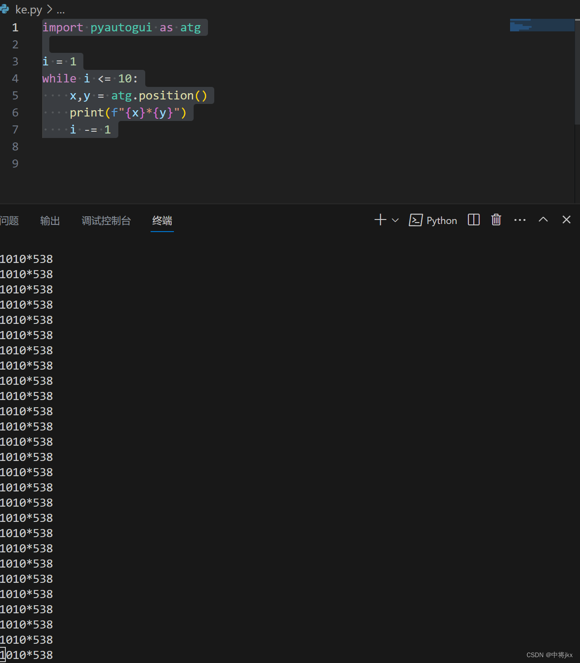Click 'pyautogui' in the import statement

pyautogui.click(x=121, y=27)
